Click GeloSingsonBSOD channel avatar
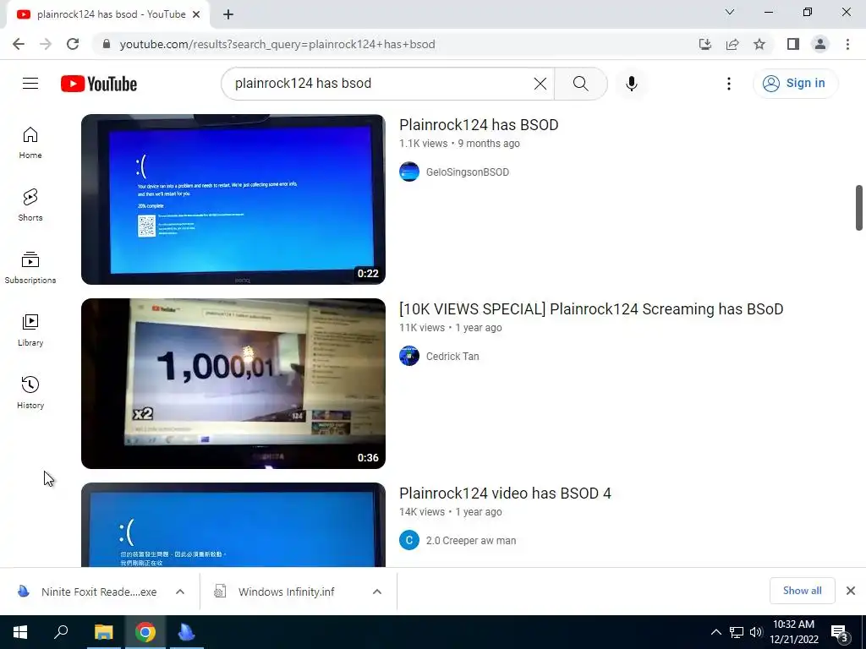 pos(409,172)
